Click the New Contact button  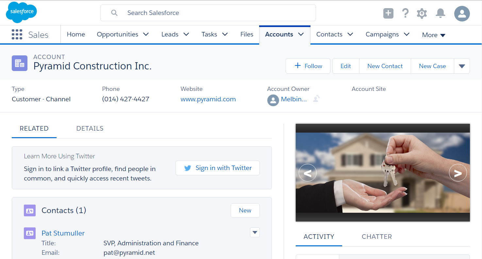[385, 66]
